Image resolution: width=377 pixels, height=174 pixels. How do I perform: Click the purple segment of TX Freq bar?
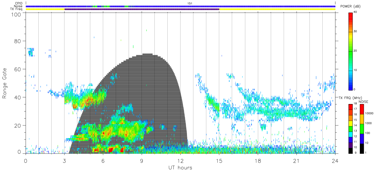tap(142, 9)
